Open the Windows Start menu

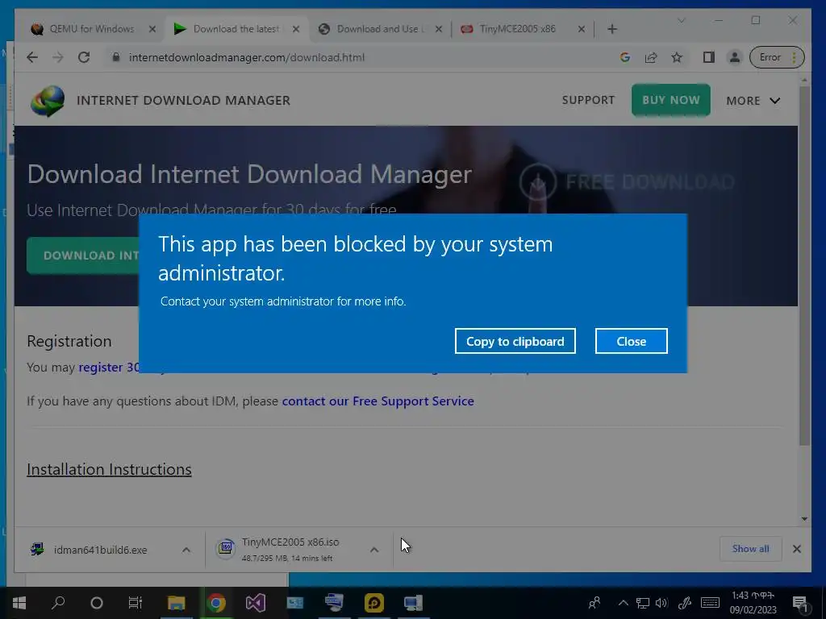coord(19,603)
